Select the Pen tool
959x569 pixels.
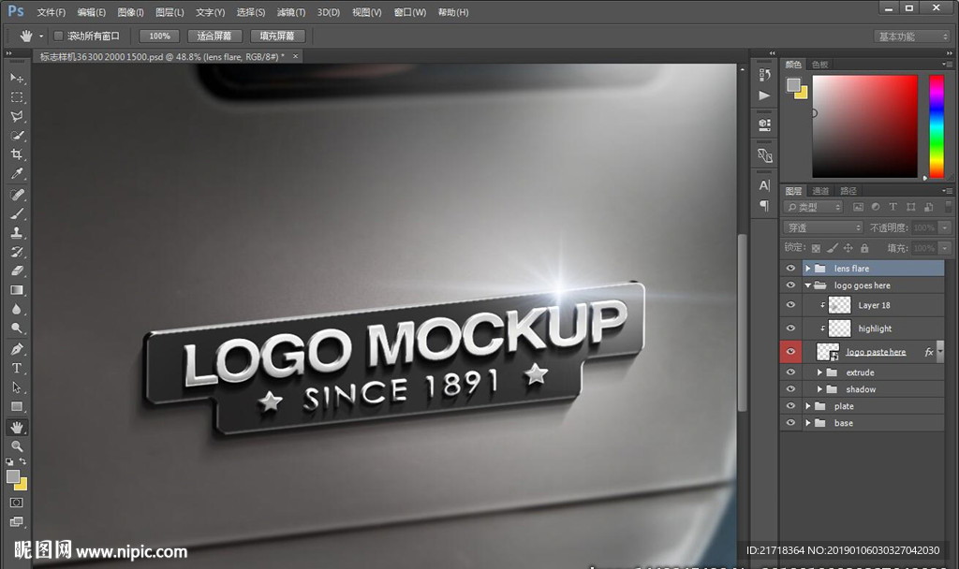(x=17, y=349)
